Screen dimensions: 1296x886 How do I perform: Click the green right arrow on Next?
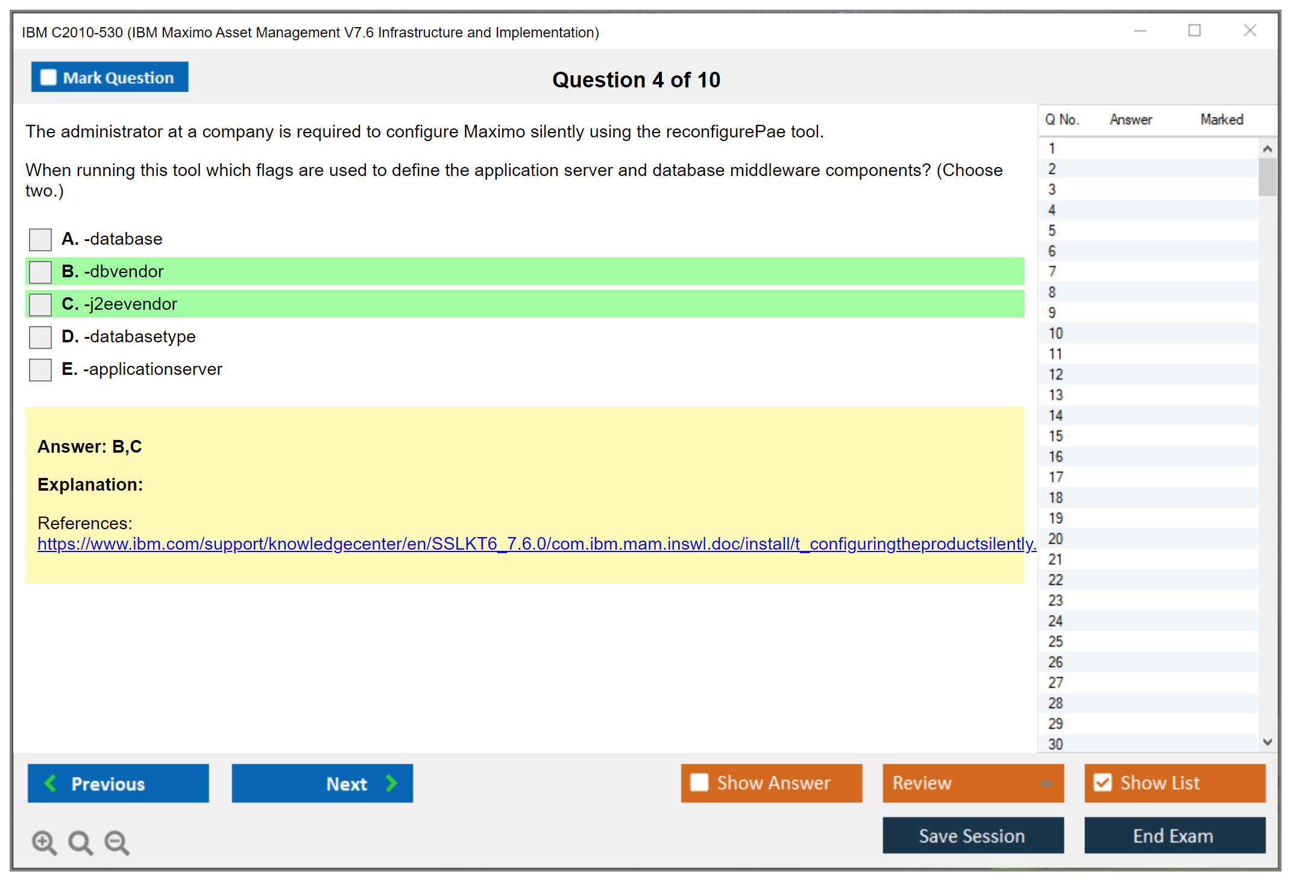(x=391, y=783)
